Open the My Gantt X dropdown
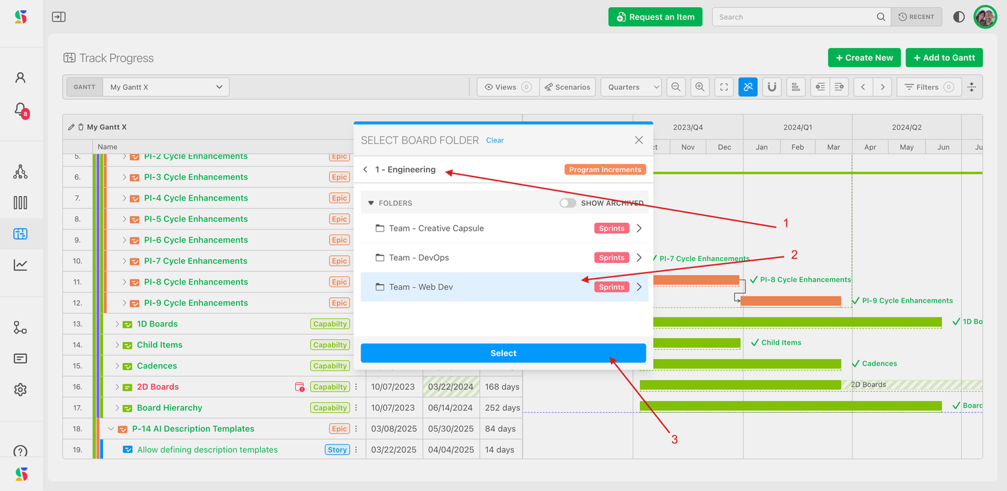Image resolution: width=1007 pixels, height=491 pixels. pos(166,87)
